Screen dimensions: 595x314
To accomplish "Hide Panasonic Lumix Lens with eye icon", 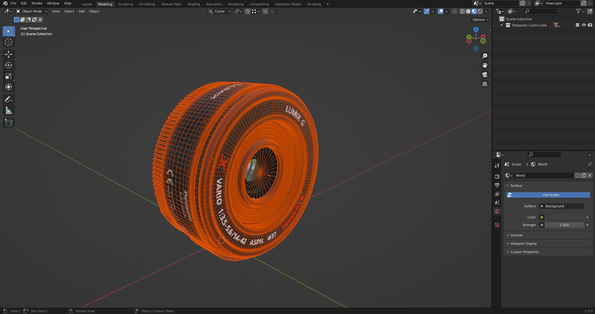I will (x=584, y=25).
